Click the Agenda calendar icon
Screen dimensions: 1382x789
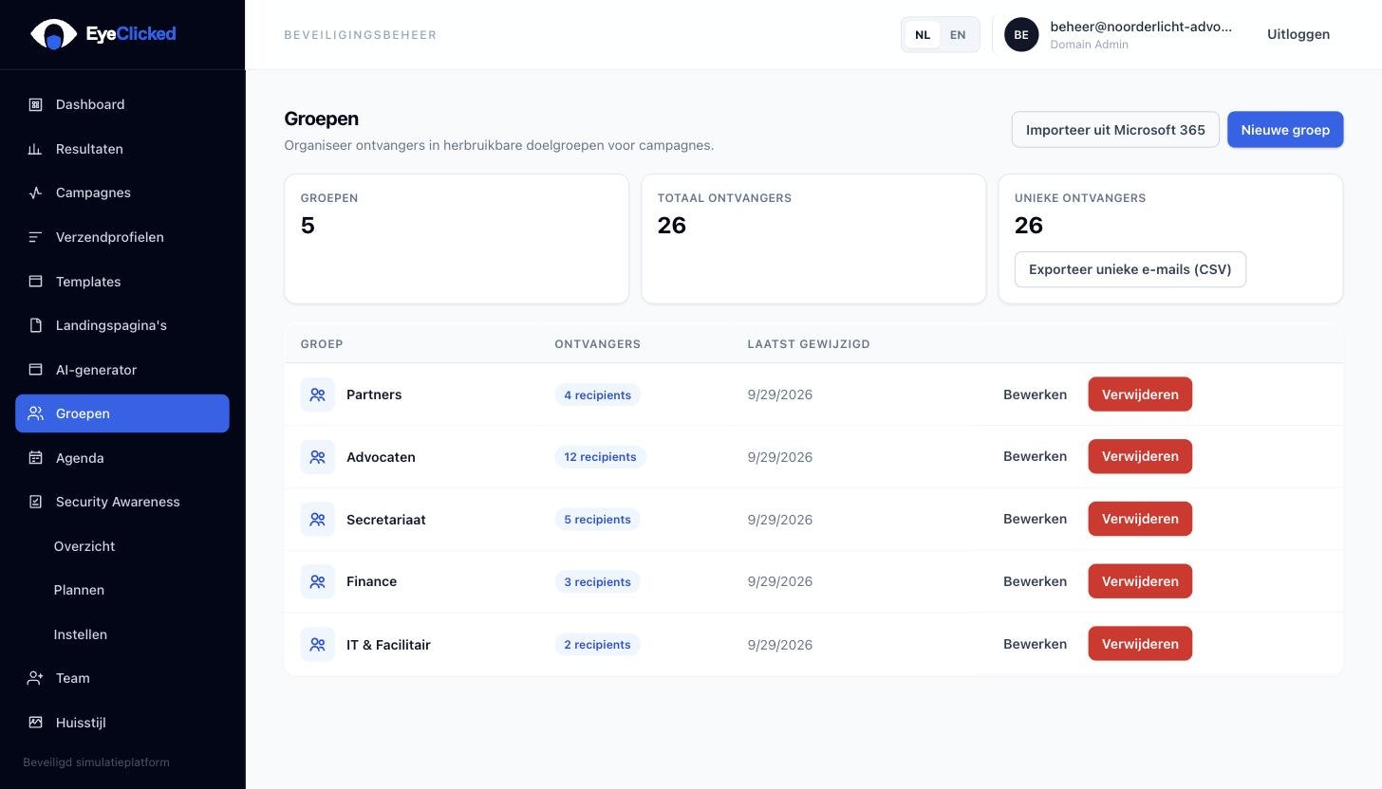35,458
